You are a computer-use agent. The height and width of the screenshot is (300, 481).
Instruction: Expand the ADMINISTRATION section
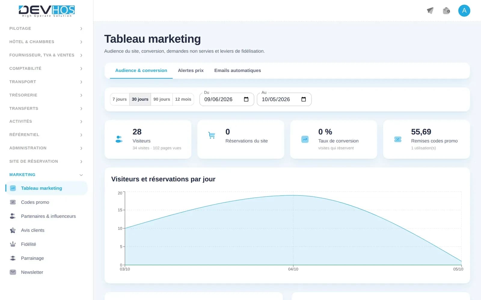coord(46,148)
